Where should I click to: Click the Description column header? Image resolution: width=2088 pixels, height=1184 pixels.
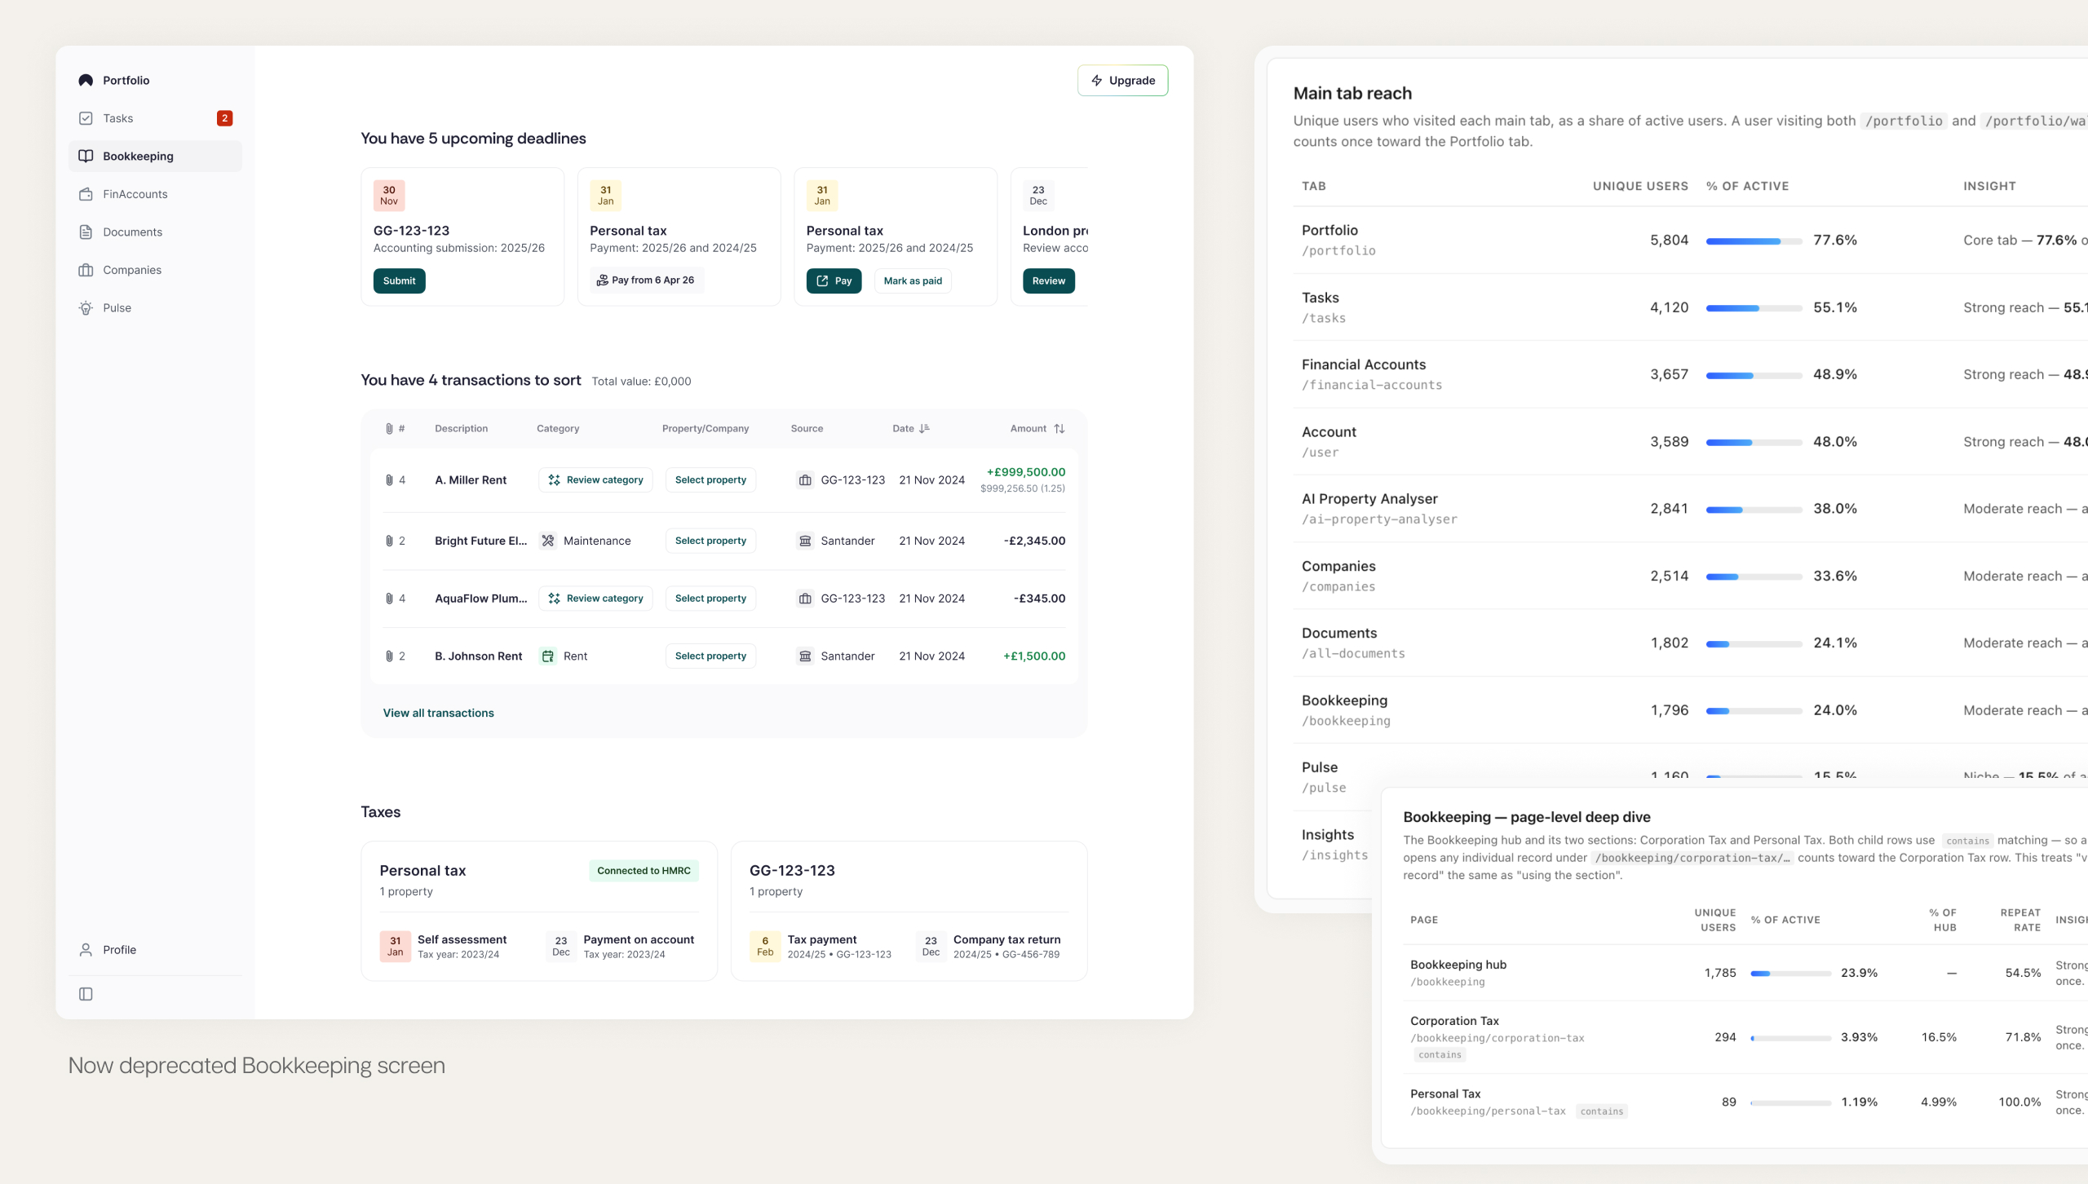coord(461,428)
